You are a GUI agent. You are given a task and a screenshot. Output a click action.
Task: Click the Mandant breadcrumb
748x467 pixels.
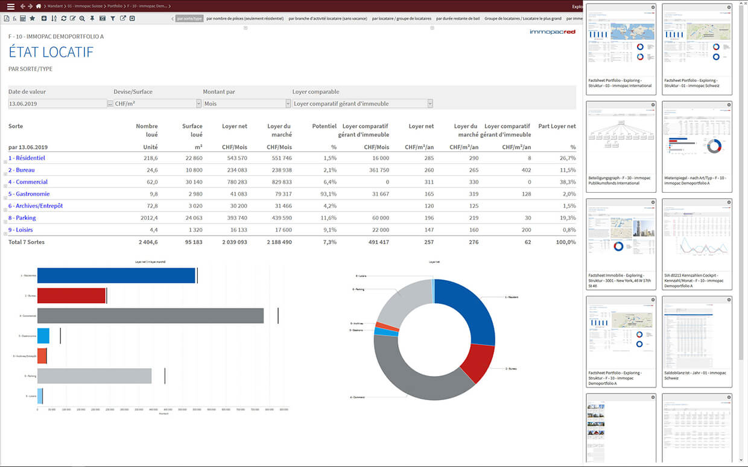(x=55, y=7)
